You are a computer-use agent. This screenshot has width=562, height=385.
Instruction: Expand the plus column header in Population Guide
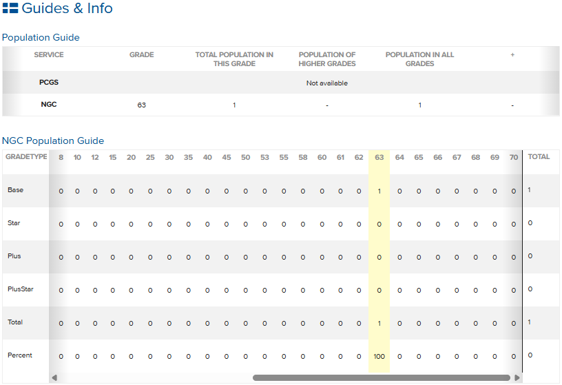512,55
